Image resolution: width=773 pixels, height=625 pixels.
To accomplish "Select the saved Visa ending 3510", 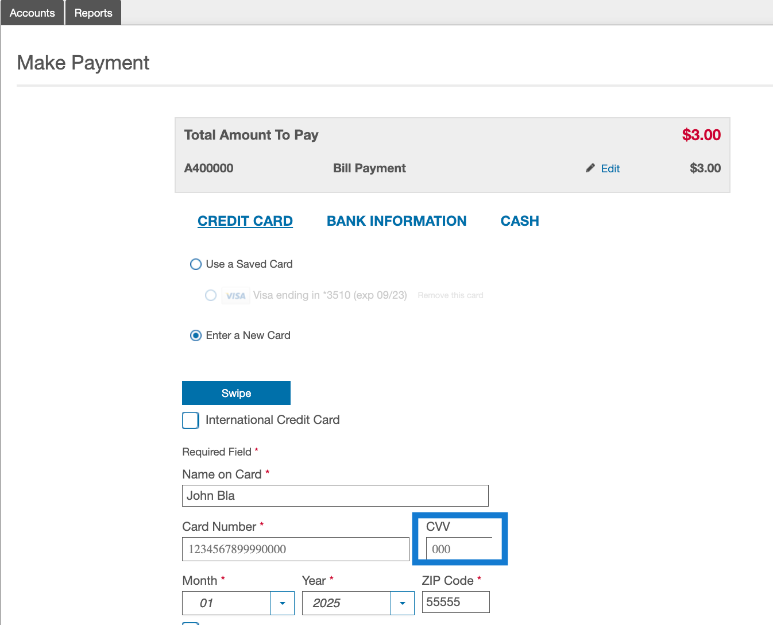I will [211, 295].
